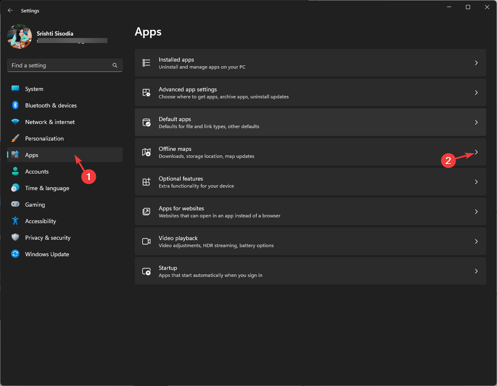Click the Apps for websites icon
The width and height of the screenshot is (497, 386).
(146, 212)
